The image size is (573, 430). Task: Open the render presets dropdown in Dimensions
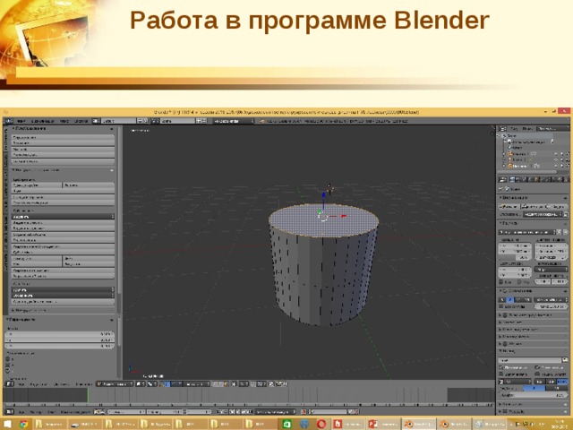(529, 232)
